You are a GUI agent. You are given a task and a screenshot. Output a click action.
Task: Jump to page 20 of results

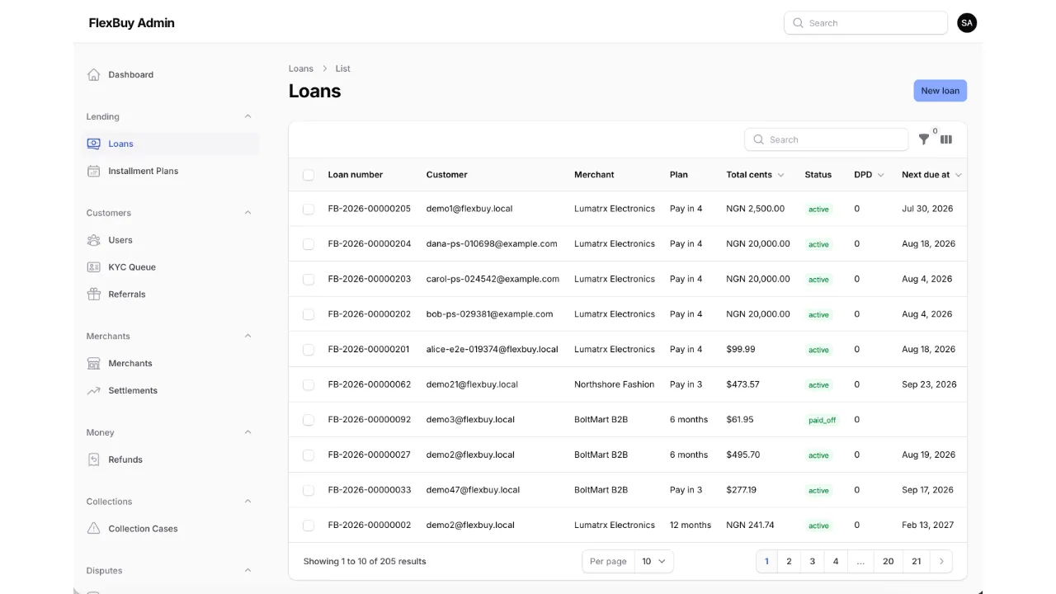click(x=888, y=561)
